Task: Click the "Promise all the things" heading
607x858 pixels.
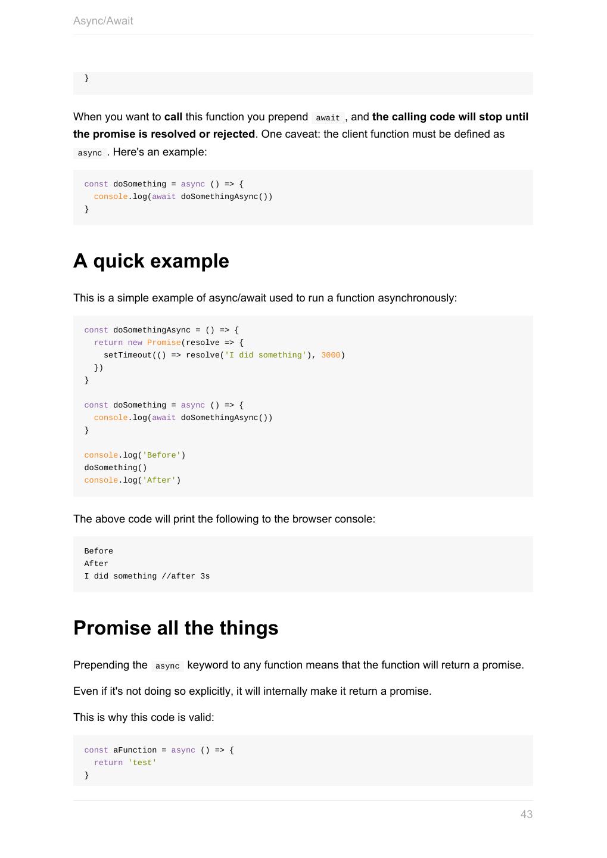Action: coord(176,628)
